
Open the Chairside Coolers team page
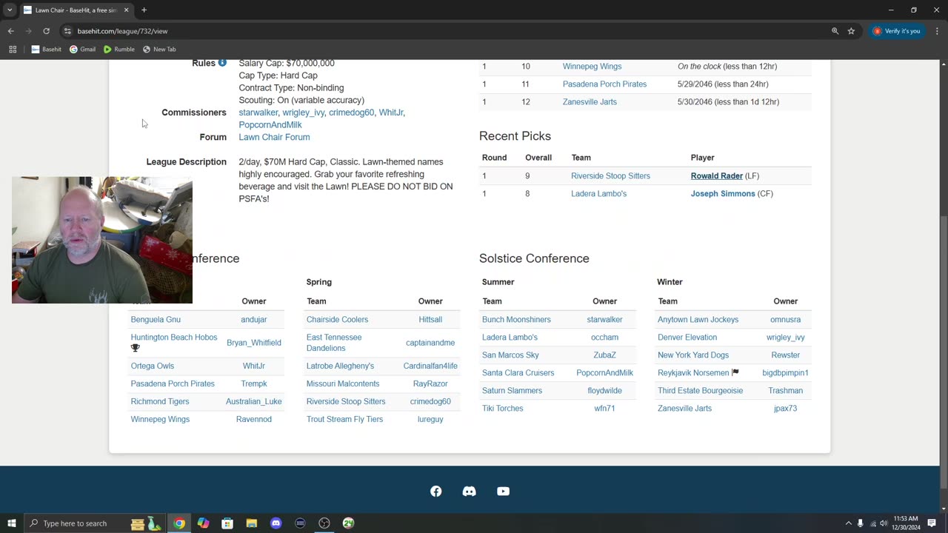coord(337,320)
